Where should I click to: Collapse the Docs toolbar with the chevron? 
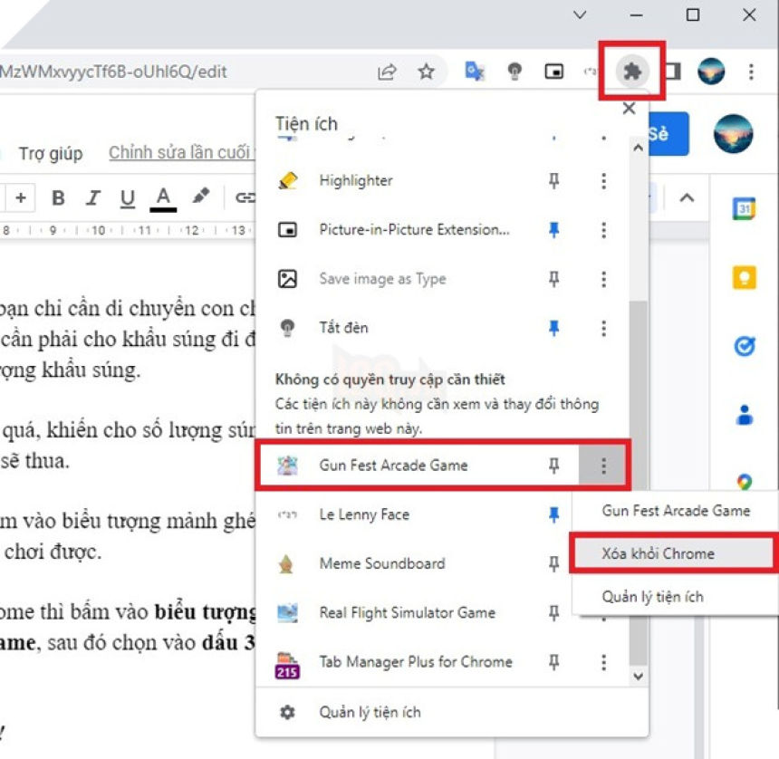pos(687,198)
